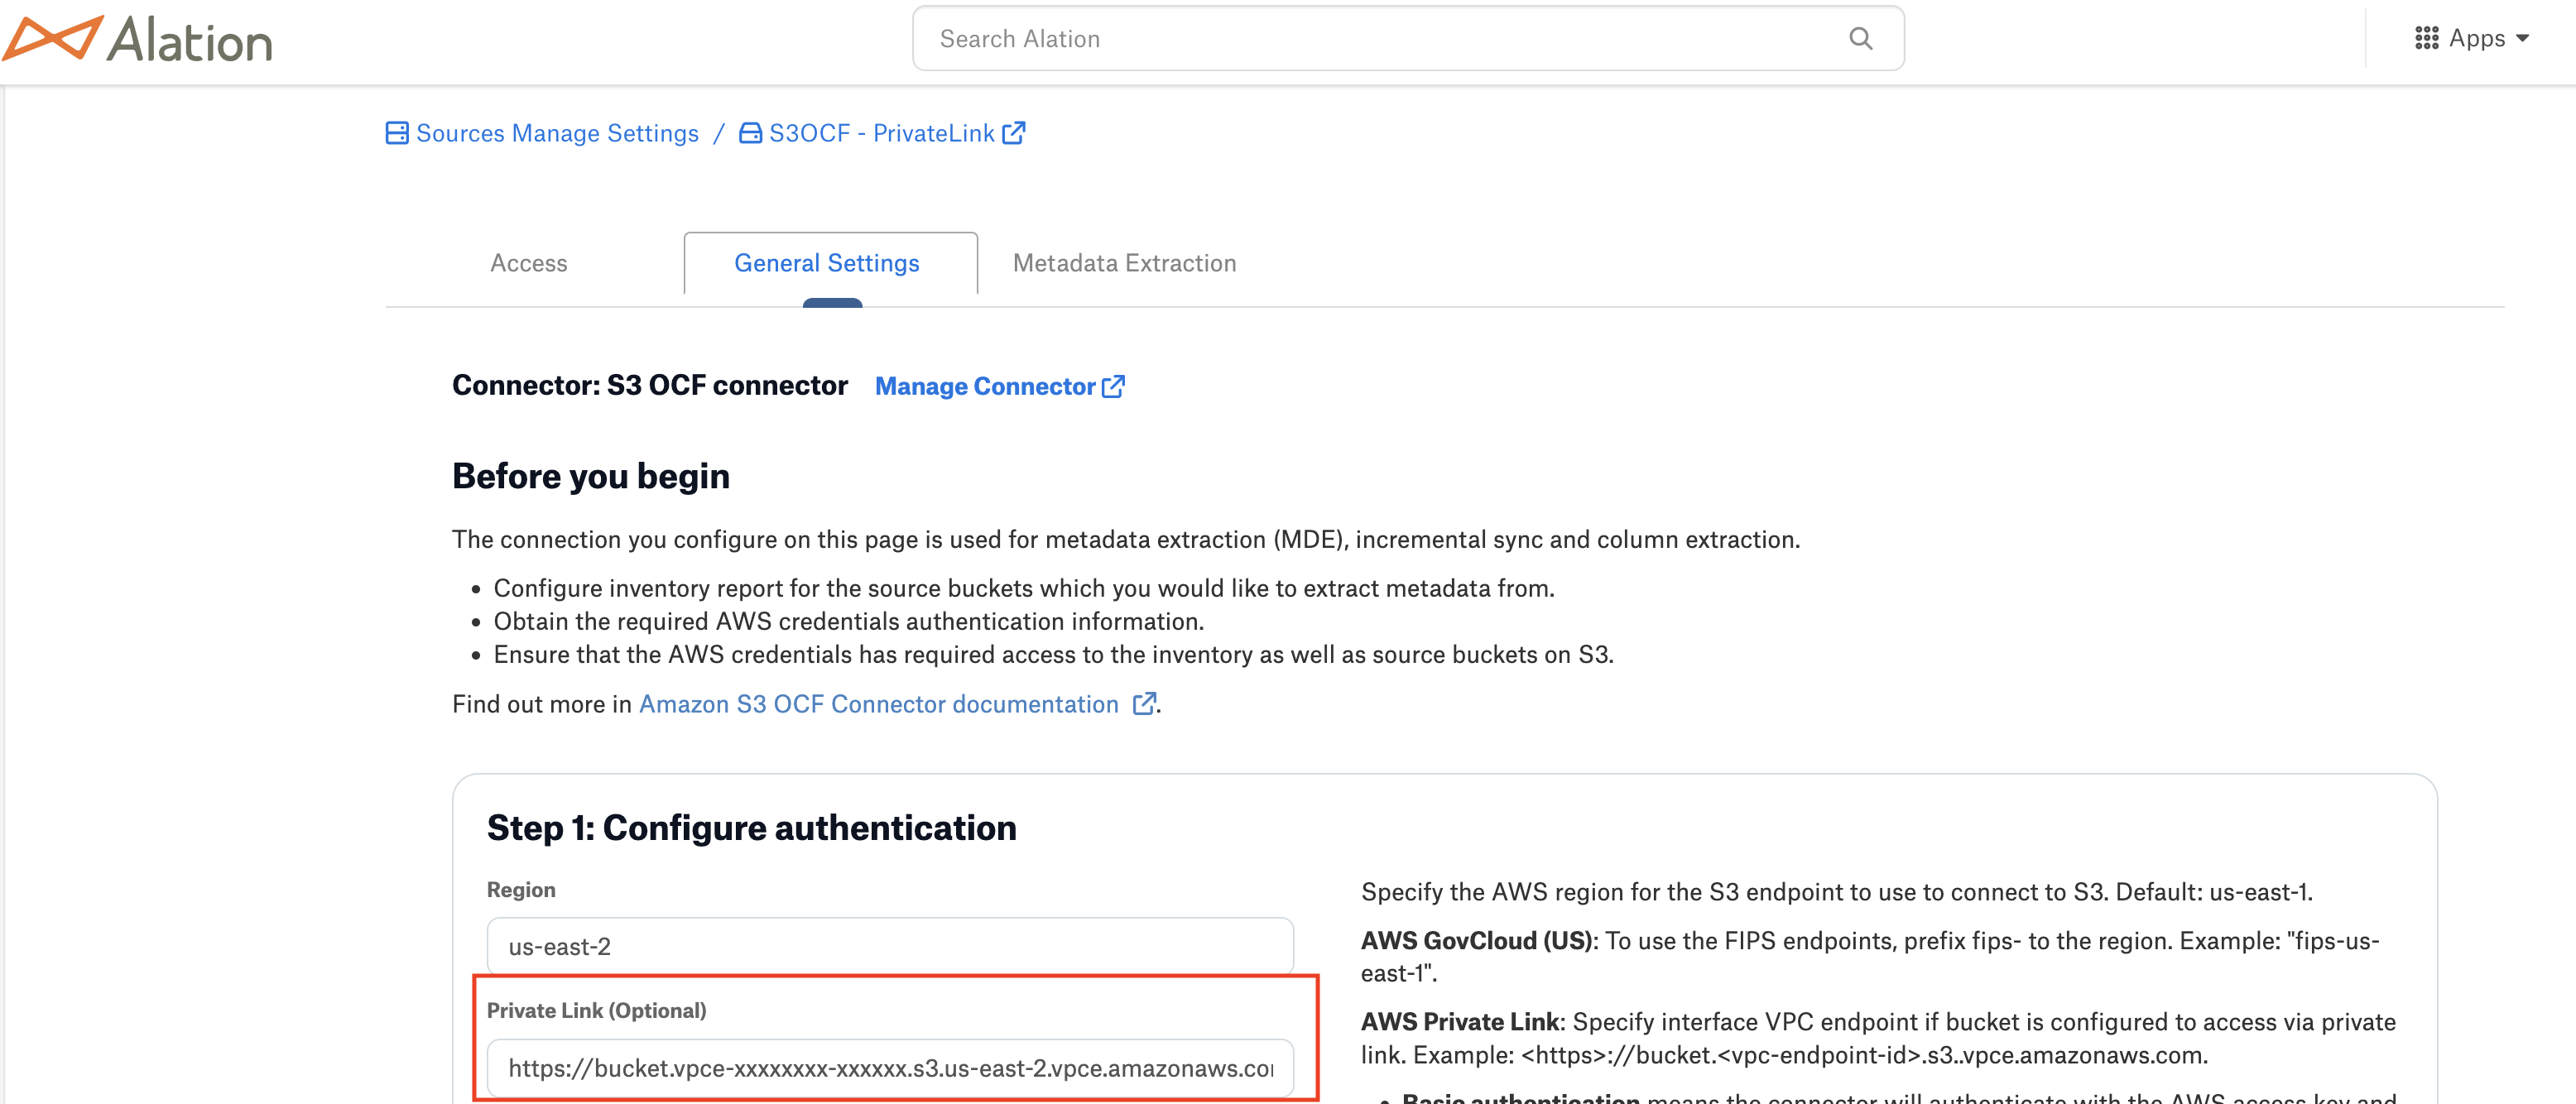The image size is (2576, 1104).
Task: Click the Private Link input field
Action: (890, 1067)
